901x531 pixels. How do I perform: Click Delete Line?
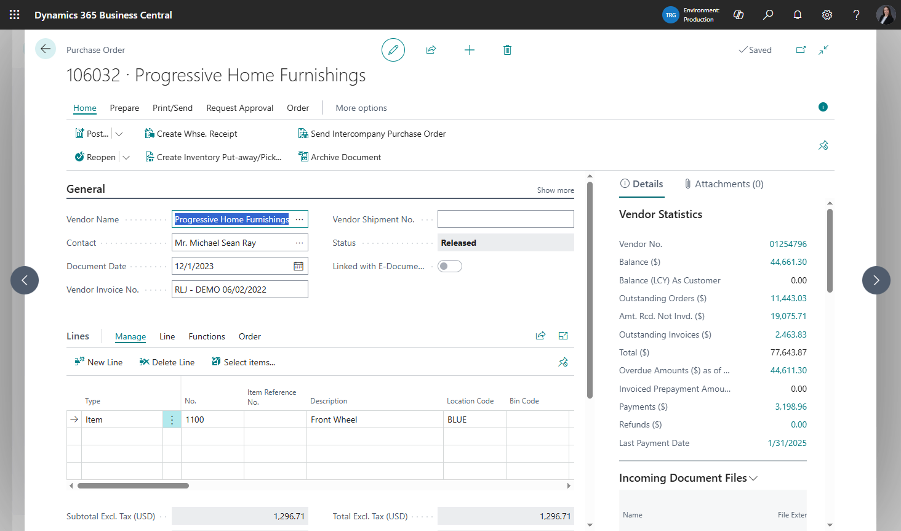coord(167,362)
